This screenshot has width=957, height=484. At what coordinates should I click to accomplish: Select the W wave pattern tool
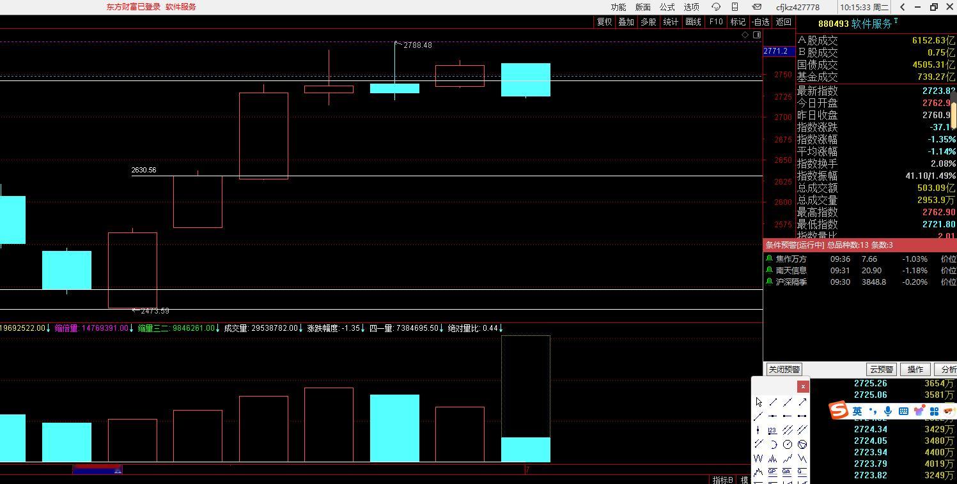coord(758,458)
